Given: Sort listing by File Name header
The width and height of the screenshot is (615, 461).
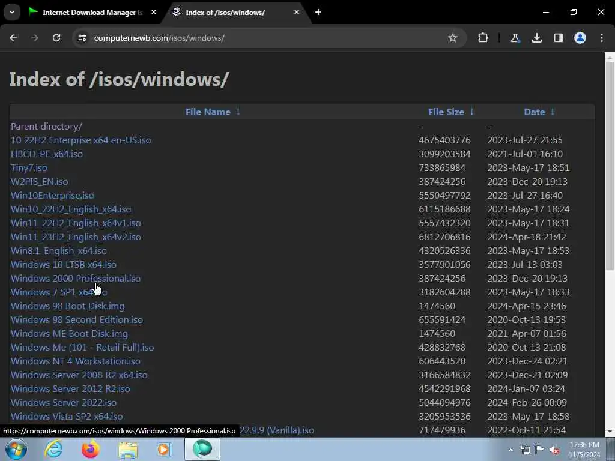Looking at the screenshot, I should (208, 112).
